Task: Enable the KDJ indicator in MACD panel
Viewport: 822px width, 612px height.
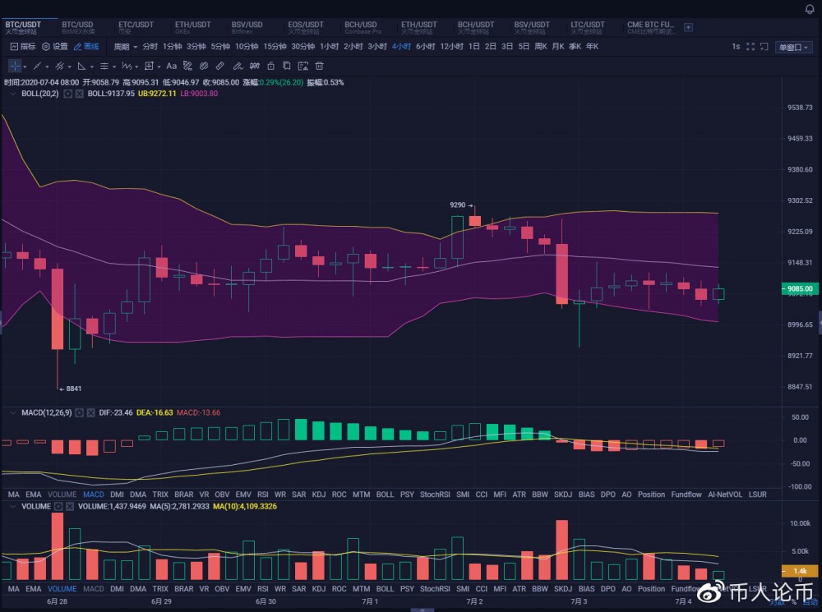Action: pos(319,495)
